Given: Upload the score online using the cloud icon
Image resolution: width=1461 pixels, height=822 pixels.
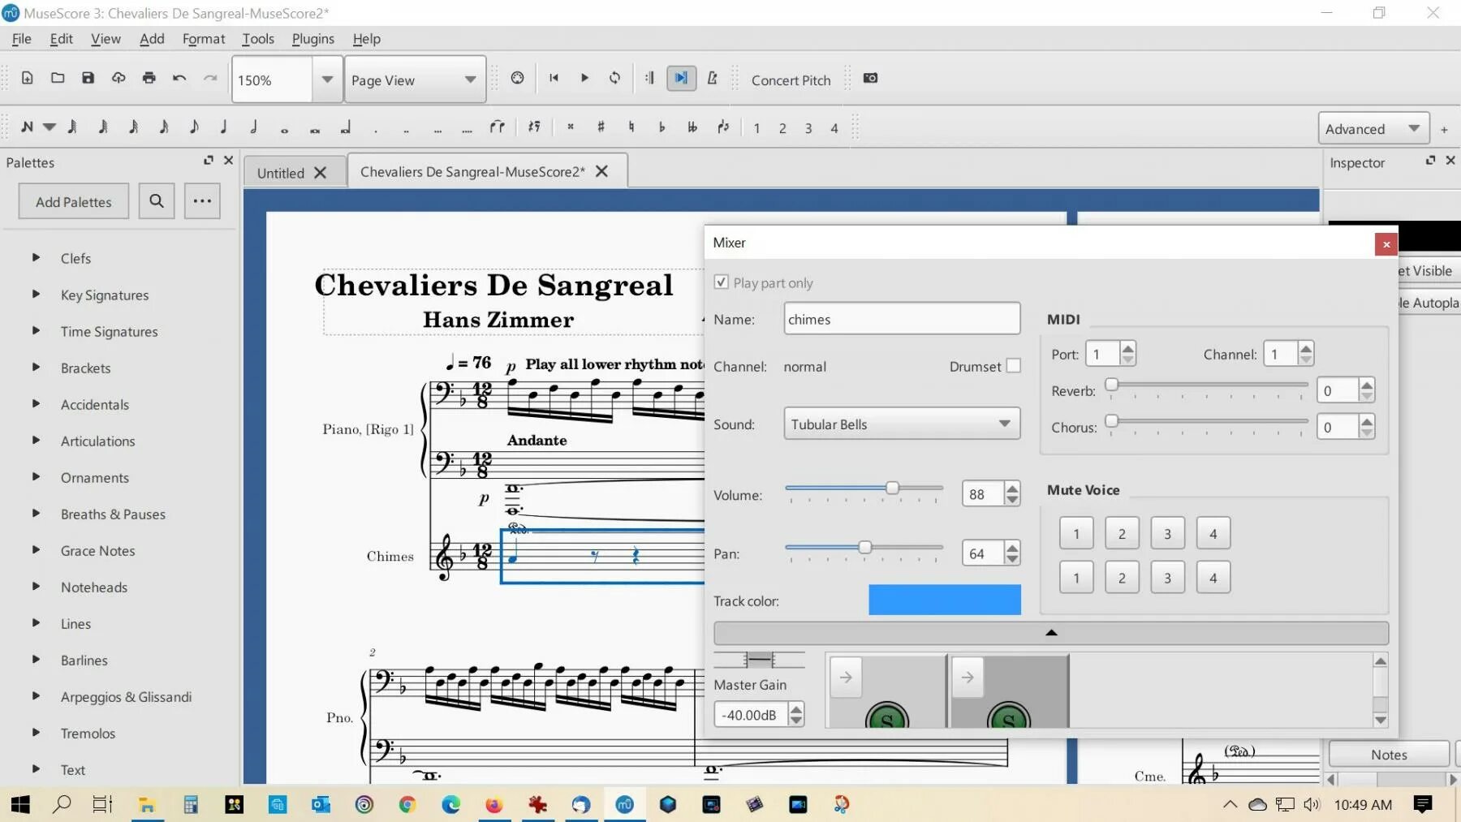Looking at the screenshot, I should point(119,79).
